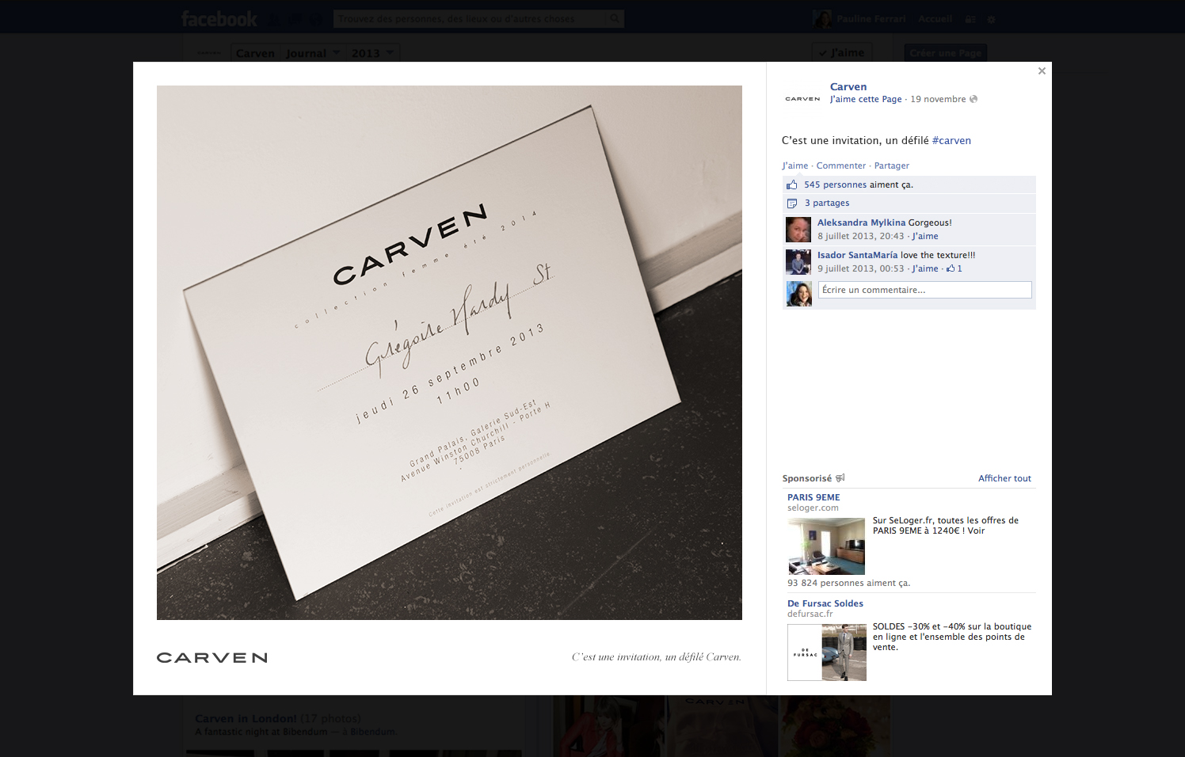Toggle J'aime on Isador SantaMaría's comment

click(x=925, y=268)
